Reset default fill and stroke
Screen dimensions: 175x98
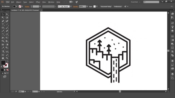[2, 67]
